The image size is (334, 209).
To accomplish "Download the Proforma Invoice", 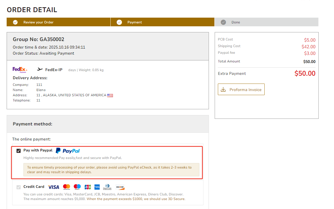I will click(241, 90).
